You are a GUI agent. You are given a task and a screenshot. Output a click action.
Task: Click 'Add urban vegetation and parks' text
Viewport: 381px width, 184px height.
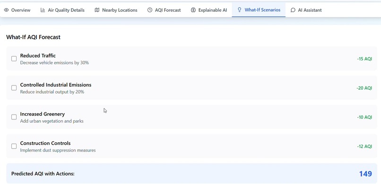(x=52, y=121)
